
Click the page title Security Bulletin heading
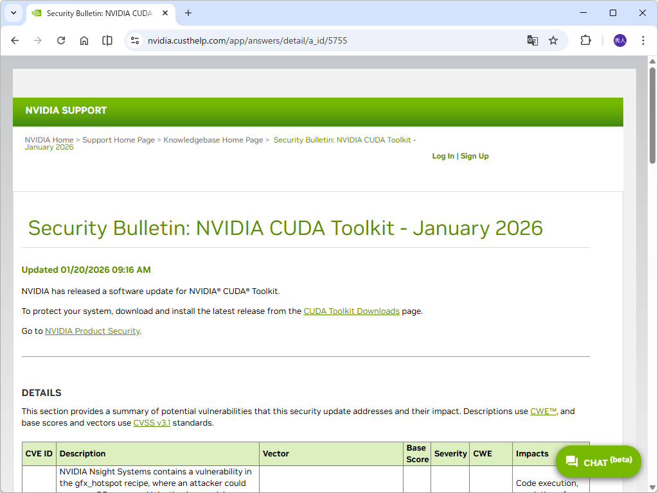click(285, 228)
